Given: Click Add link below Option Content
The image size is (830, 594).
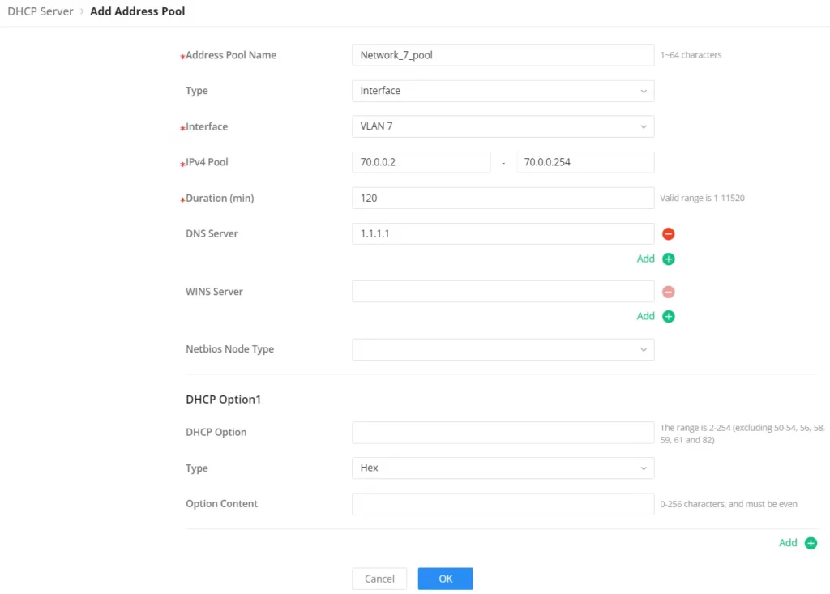Looking at the screenshot, I should [788, 543].
